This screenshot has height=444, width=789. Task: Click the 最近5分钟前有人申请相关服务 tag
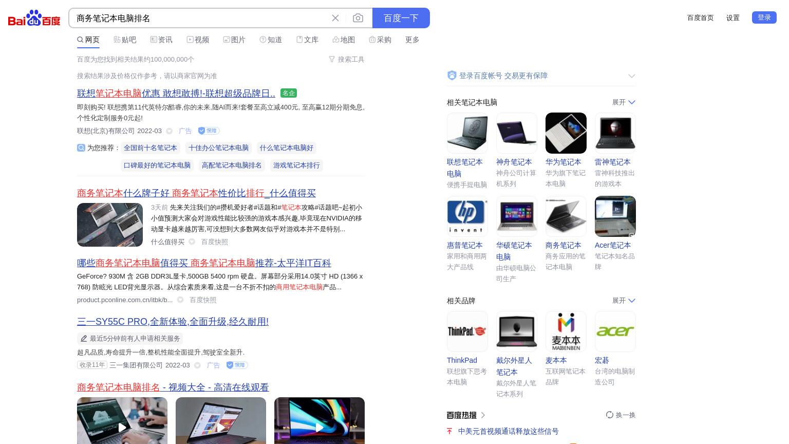pos(130,339)
